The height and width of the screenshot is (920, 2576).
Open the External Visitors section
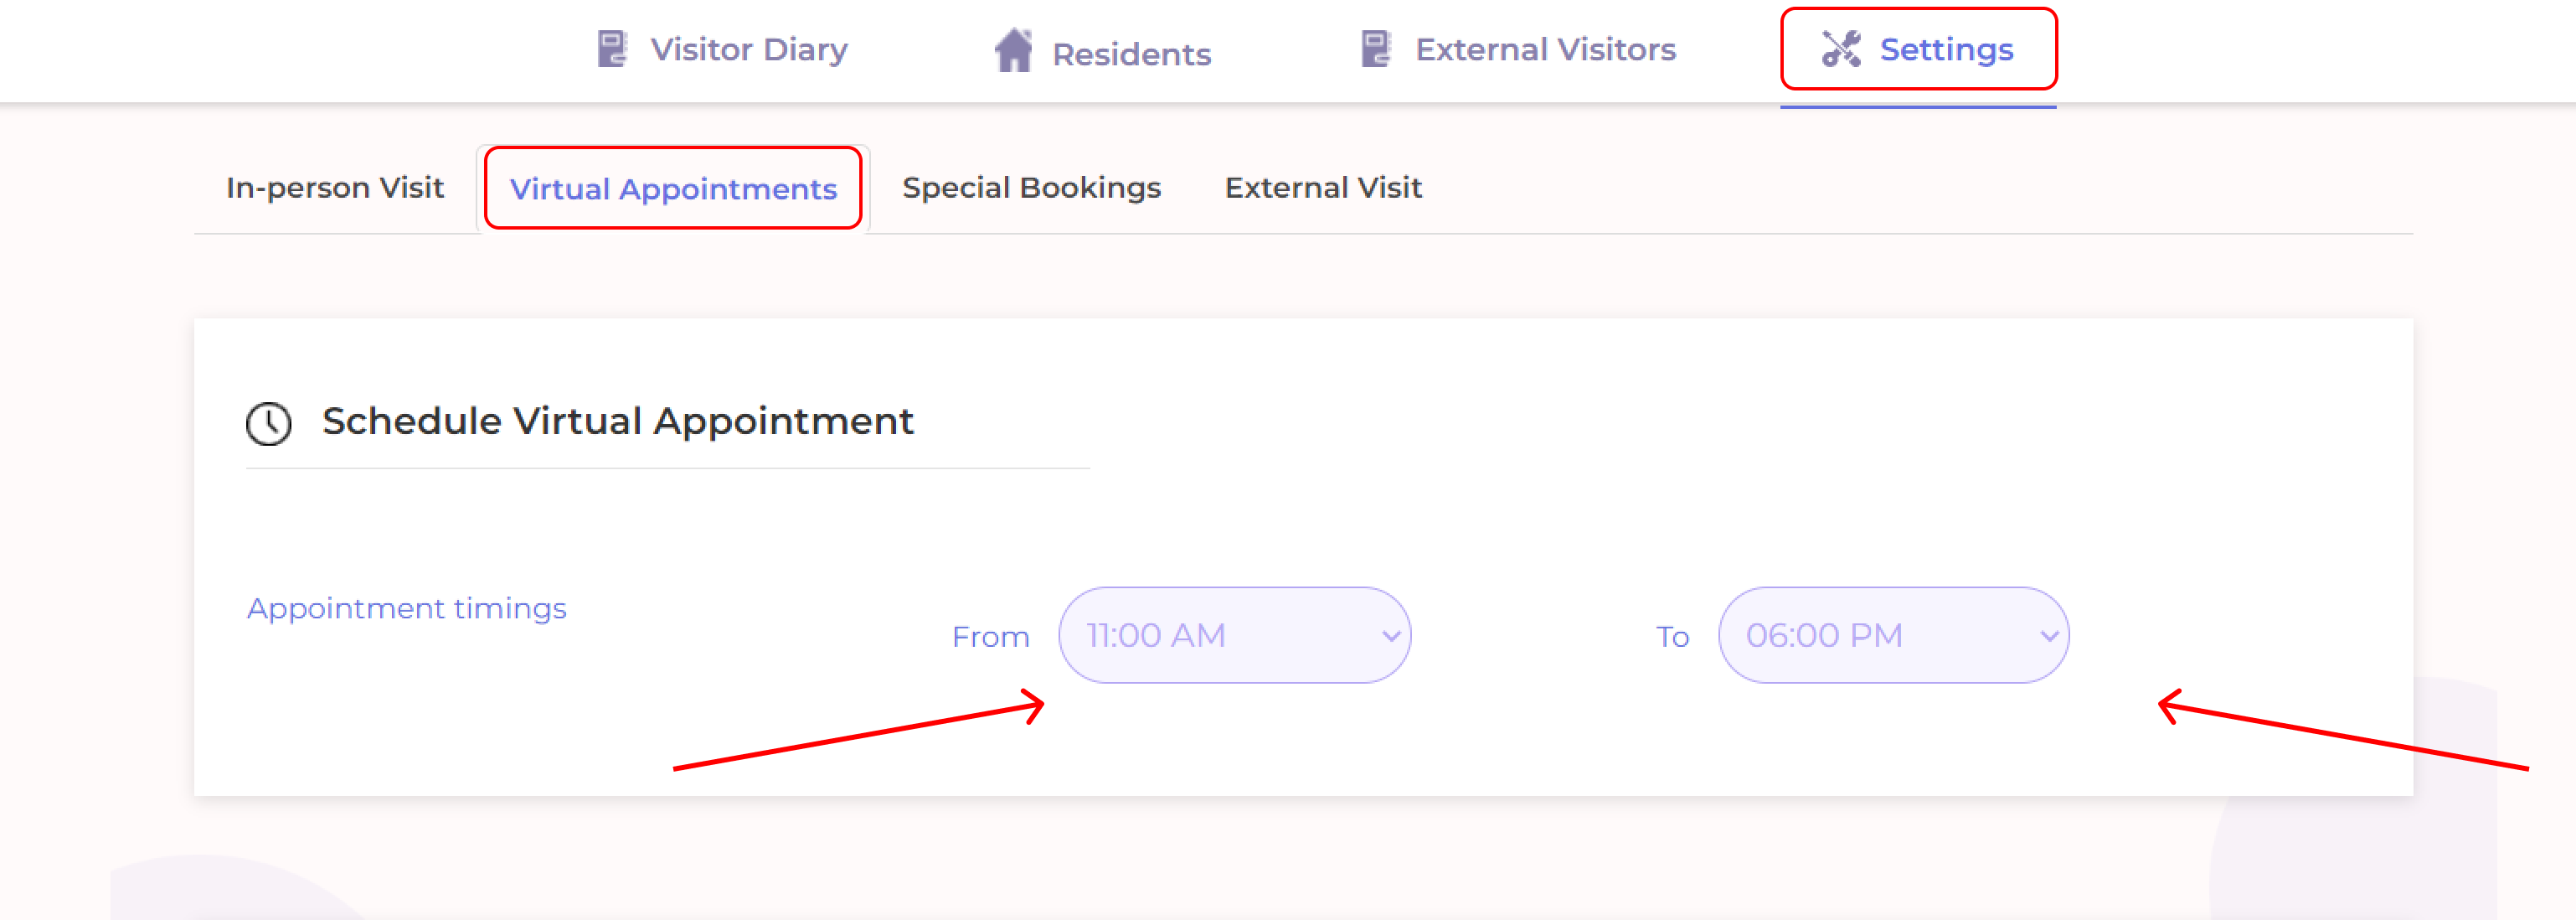[x=1545, y=49]
